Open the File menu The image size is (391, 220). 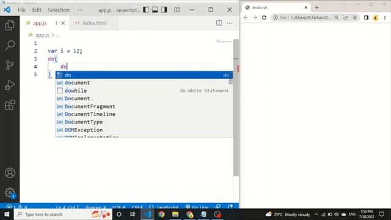pyautogui.click(x=21, y=10)
